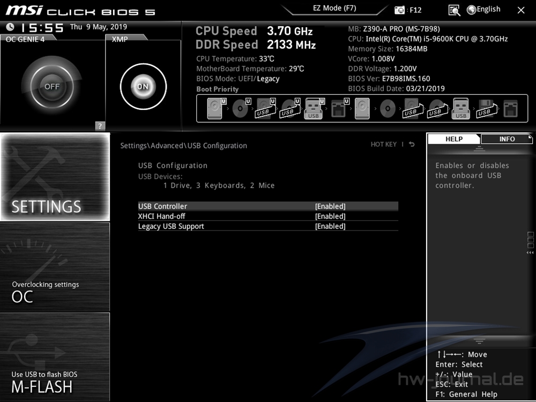The width and height of the screenshot is (536, 402).
Task: Select UEFI CD/DVD boot device icon
Action: 241,108
